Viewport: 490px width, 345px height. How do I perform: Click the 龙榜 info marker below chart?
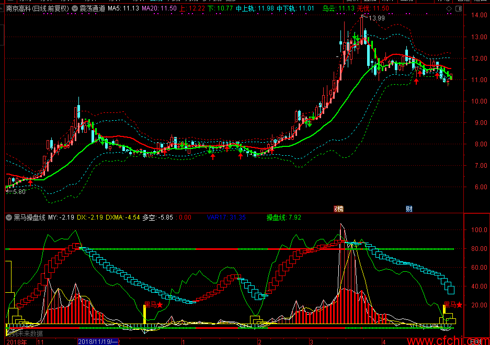click(338, 209)
